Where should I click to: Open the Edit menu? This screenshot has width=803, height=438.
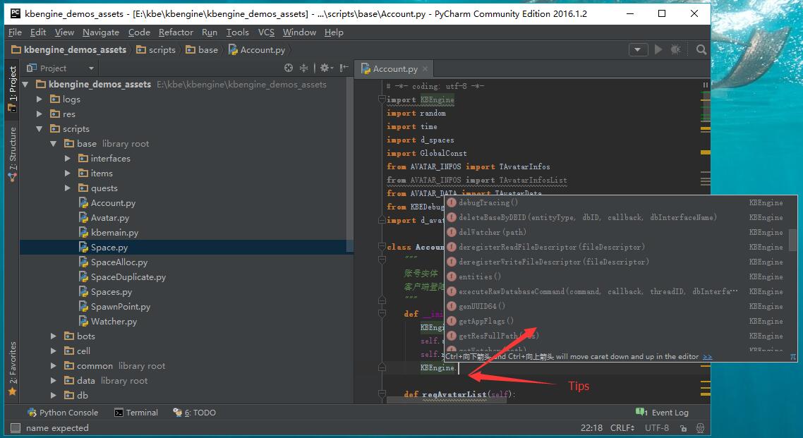tap(38, 32)
